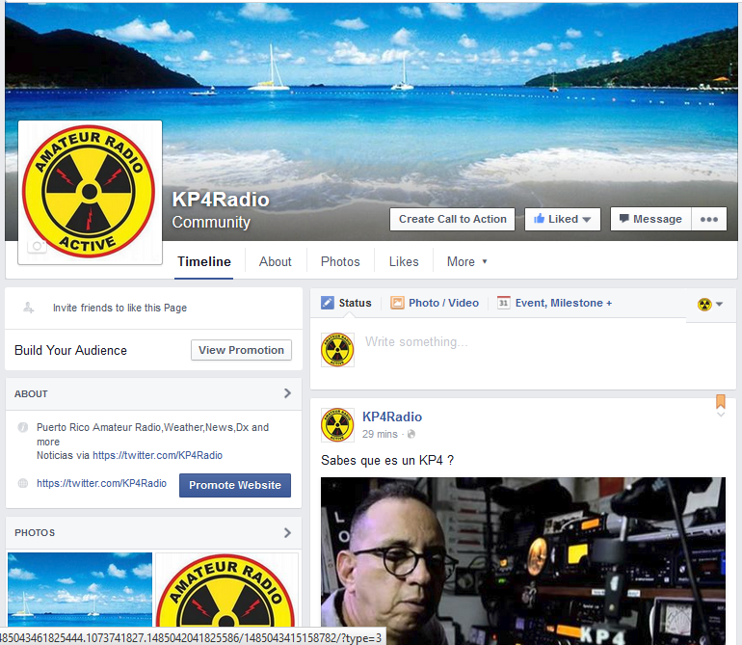Open the Photos tab
Screen dimensions: 742x645
coord(340,261)
